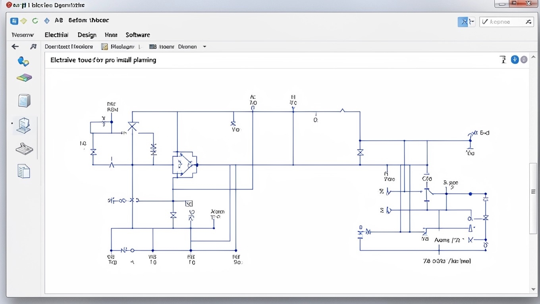This screenshot has height=304, width=540.
Task: Open the Electrical menu
Action: [56, 35]
